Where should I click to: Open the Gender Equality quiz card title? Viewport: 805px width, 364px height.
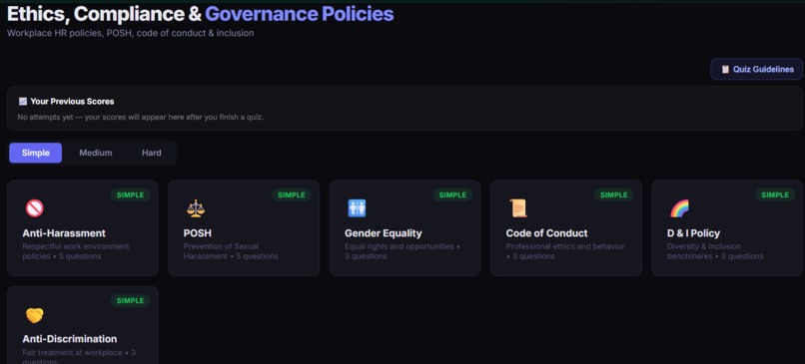[383, 233]
